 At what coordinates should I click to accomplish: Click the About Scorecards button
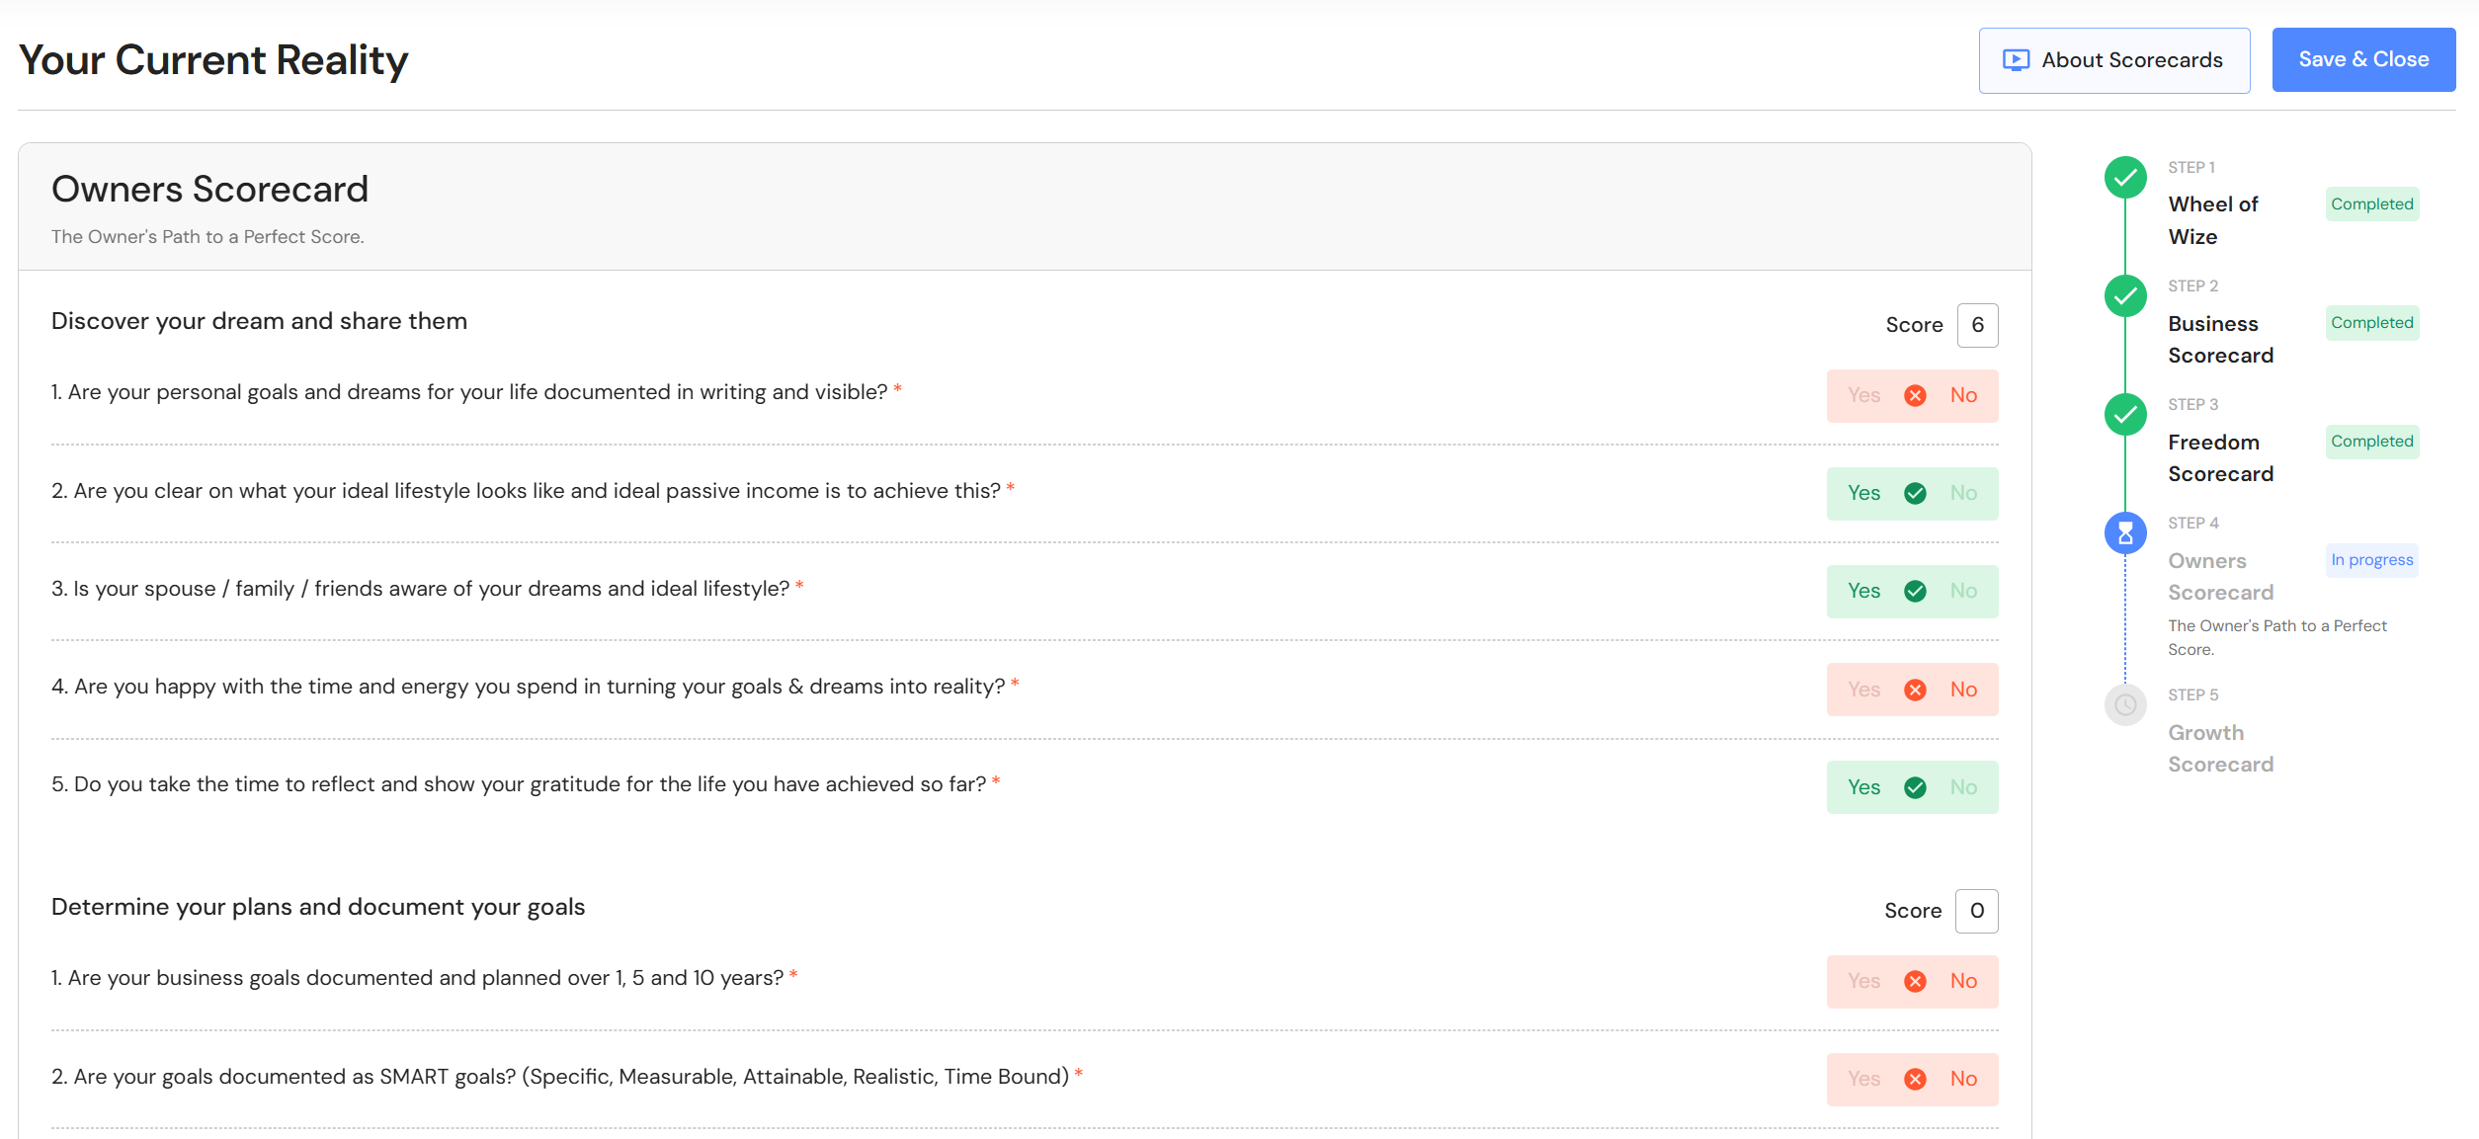(2113, 60)
